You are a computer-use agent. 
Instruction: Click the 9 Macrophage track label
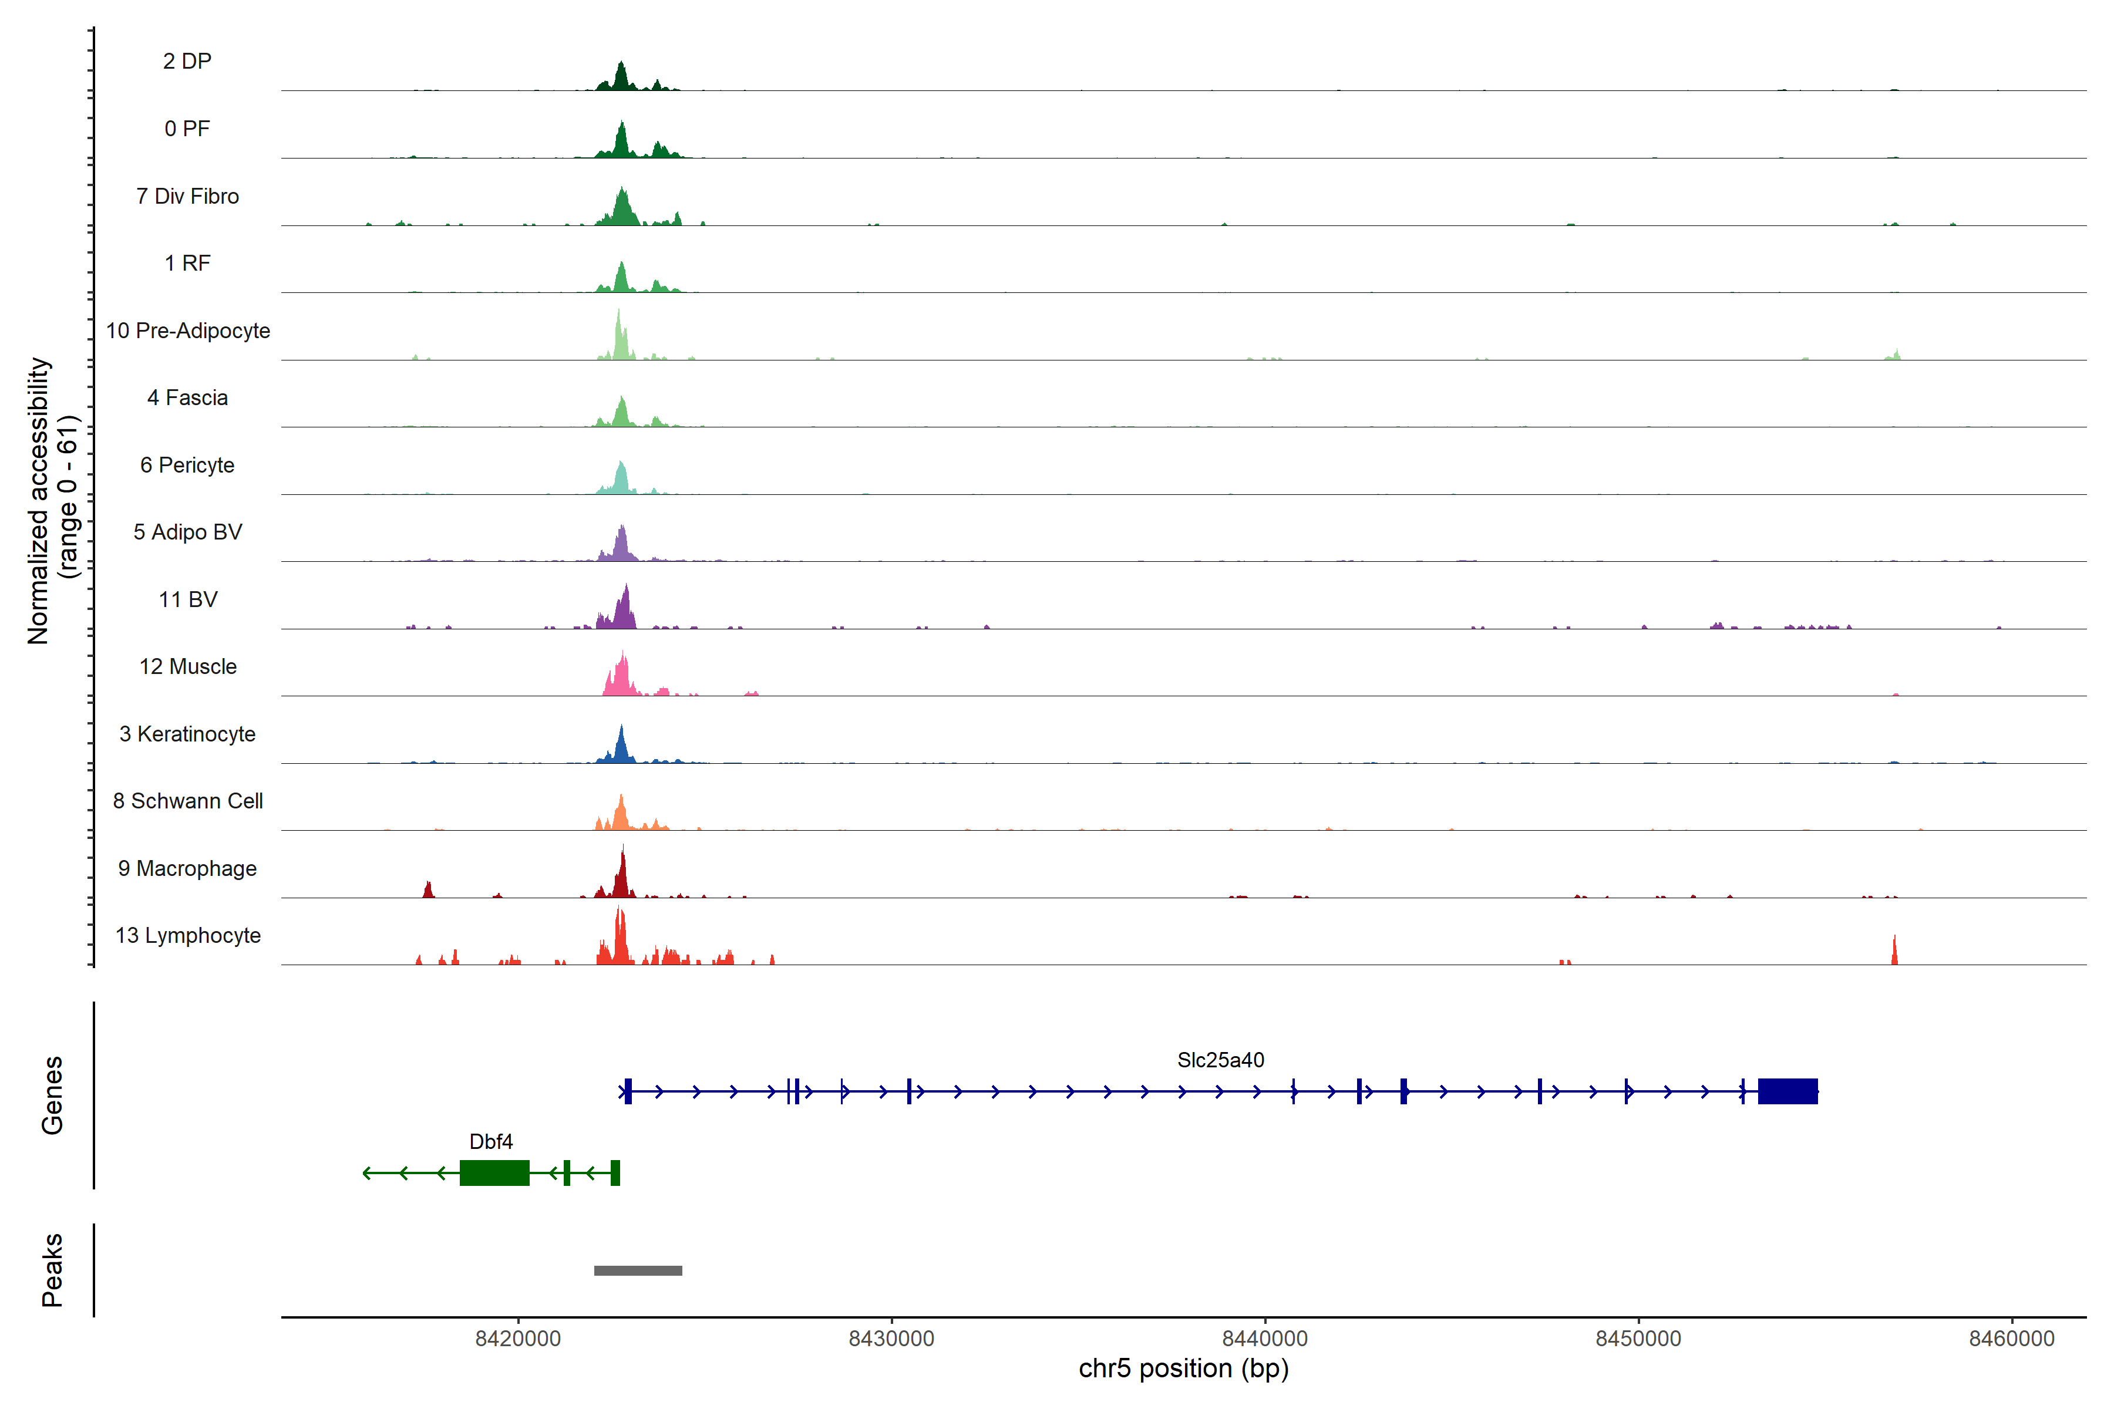point(187,868)
